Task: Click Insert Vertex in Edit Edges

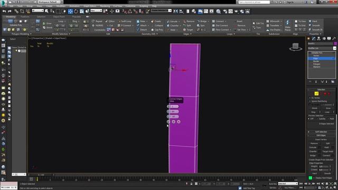Action: pos(321,139)
